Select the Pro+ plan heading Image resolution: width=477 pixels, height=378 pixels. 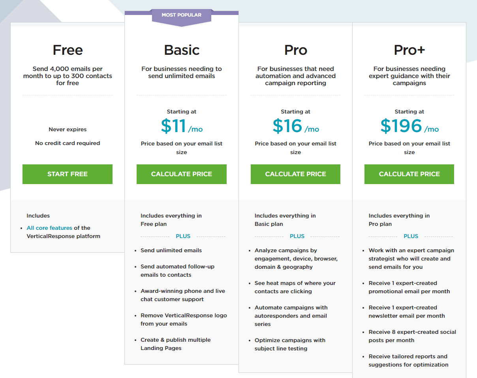click(409, 50)
